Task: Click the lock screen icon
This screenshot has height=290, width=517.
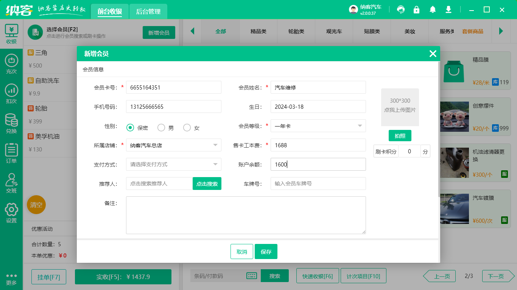Action: [416, 10]
